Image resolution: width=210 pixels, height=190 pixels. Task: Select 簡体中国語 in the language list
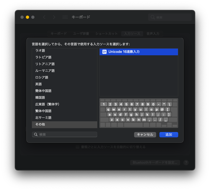pos(65,91)
